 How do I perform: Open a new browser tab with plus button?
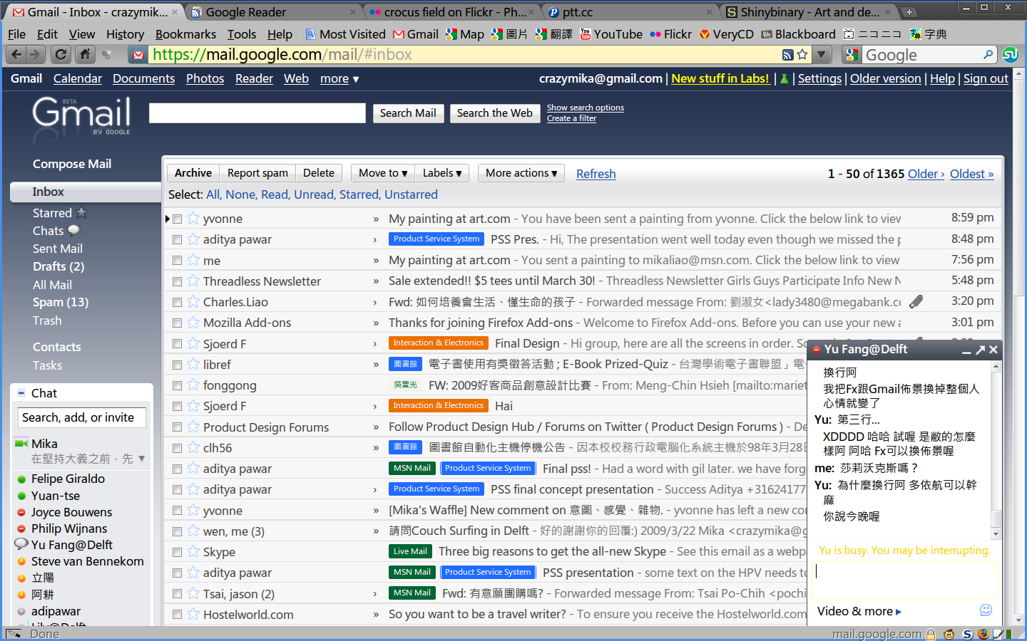point(909,12)
